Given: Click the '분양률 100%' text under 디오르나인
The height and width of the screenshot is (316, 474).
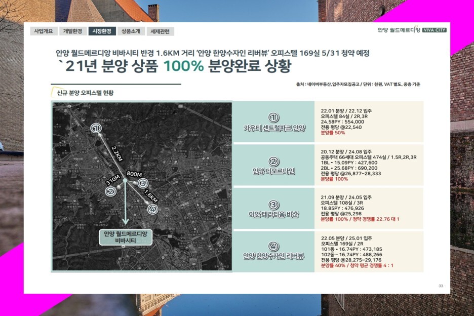Looking at the screenshot, I should pos(334,179).
